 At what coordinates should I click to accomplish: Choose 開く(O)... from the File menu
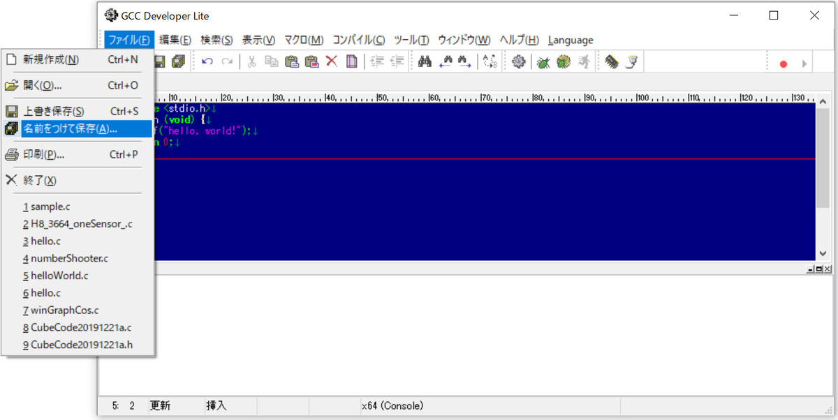tap(78, 85)
